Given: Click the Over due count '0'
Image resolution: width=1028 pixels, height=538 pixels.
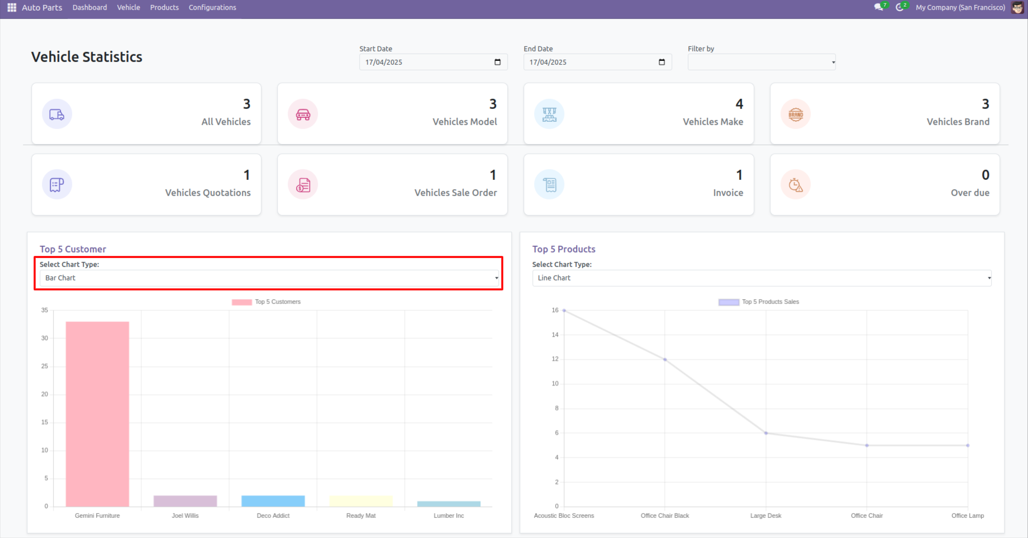Looking at the screenshot, I should pos(986,175).
